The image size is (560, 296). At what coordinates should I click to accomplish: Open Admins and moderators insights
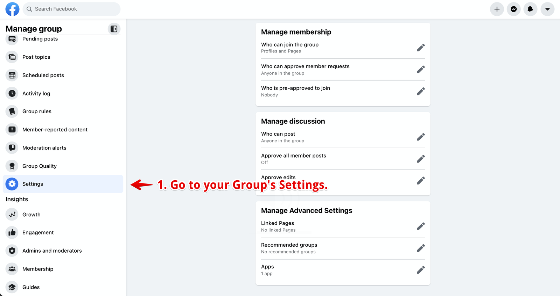tap(52, 251)
